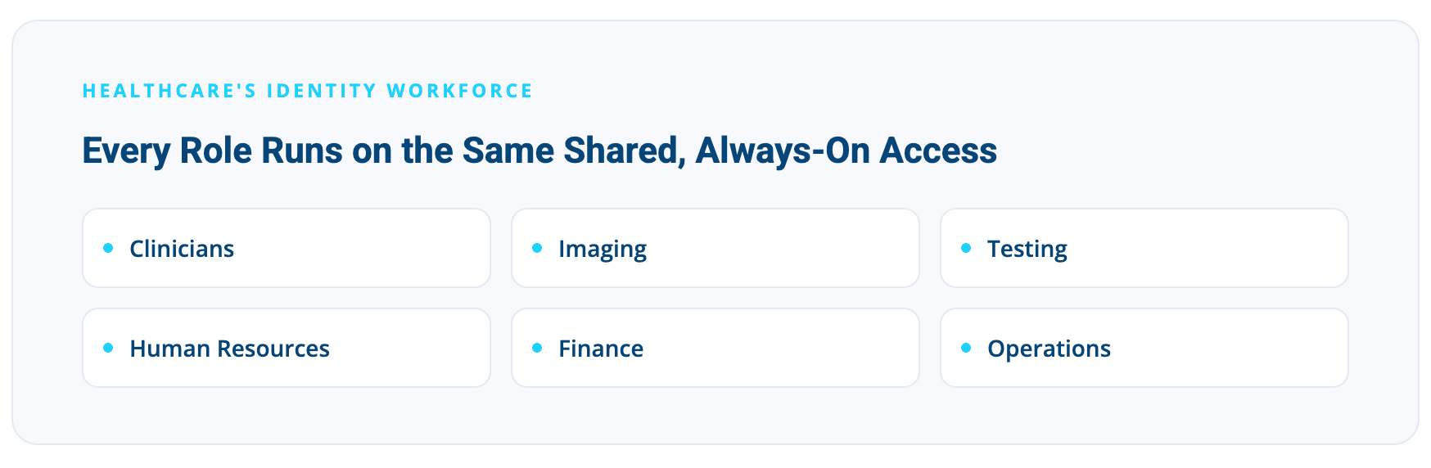
Task: Click the bullet dot beside Operations
Action: tap(966, 348)
